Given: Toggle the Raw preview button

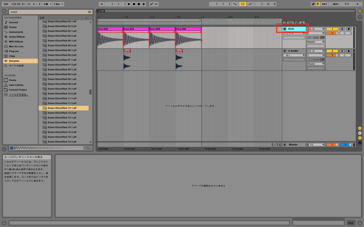Looking at the screenshot, I should point(88,148).
